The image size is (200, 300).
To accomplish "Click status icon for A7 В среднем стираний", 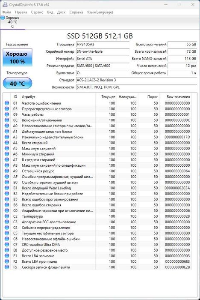I will coord(7,160).
